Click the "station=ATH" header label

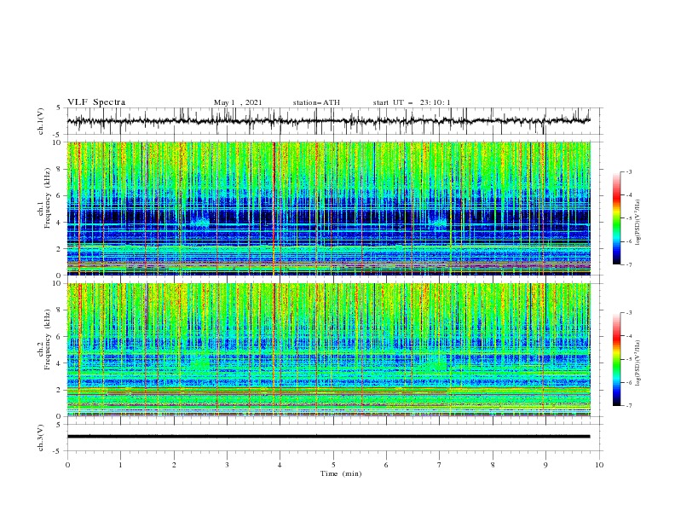(316, 102)
